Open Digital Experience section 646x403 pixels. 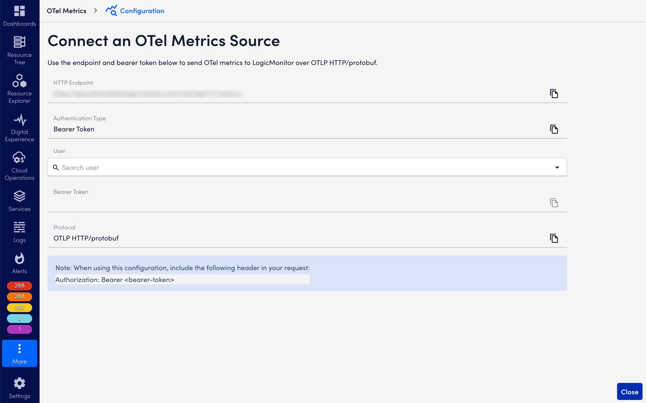pyautogui.click(x=19, y=128)
